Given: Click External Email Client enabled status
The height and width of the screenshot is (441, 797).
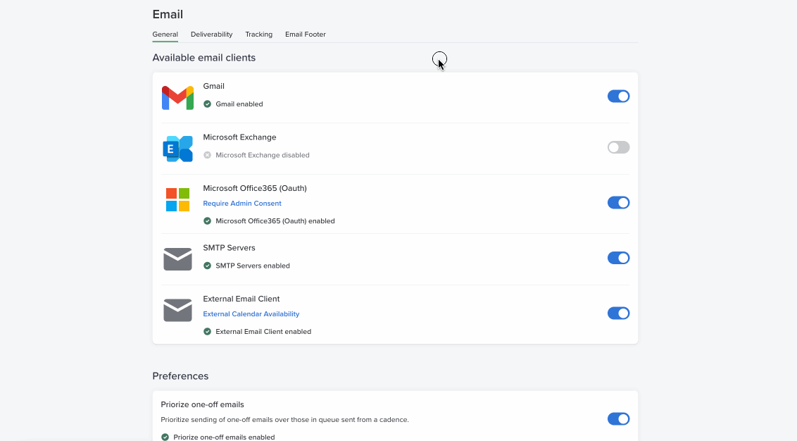Looking at the screenshot, I should pyautogui.click(x=263, y=332).
